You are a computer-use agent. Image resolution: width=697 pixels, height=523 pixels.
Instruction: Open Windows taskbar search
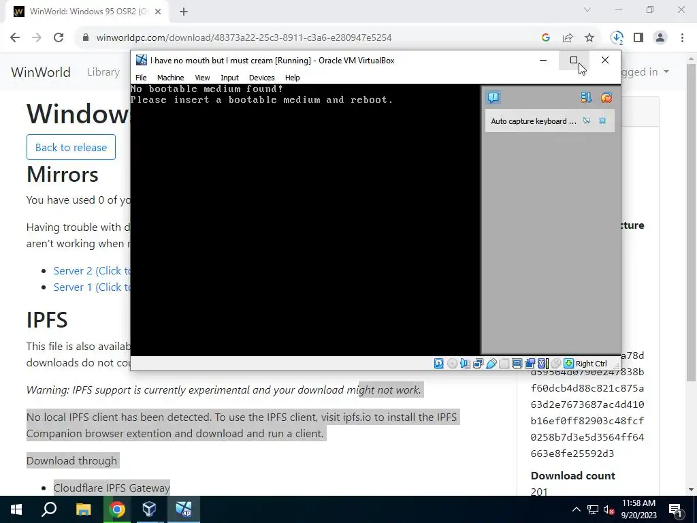[49, 509]
